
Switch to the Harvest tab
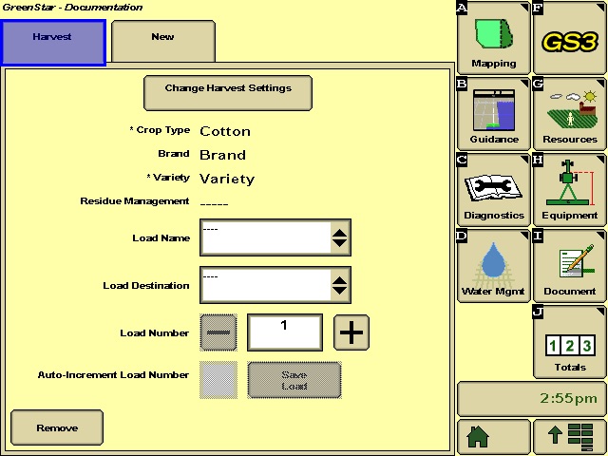point(53,42)
